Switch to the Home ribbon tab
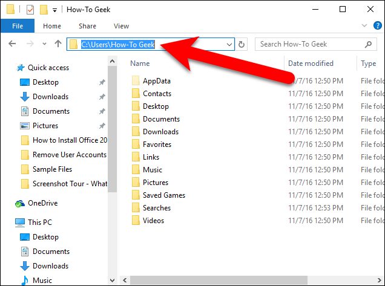 (52, 26)
